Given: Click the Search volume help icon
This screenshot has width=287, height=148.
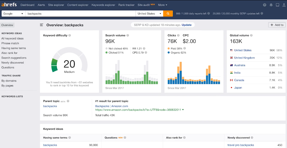Looking at the screenshot, I should coord(128,35).
